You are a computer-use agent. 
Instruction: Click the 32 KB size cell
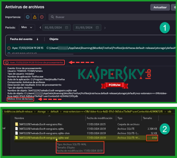point(154,133)
